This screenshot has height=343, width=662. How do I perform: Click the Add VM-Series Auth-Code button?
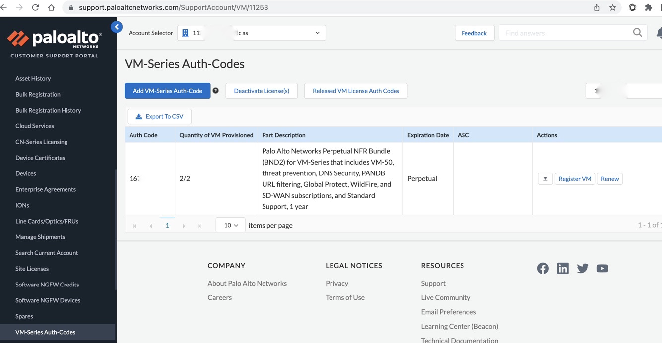pos(167,91)
